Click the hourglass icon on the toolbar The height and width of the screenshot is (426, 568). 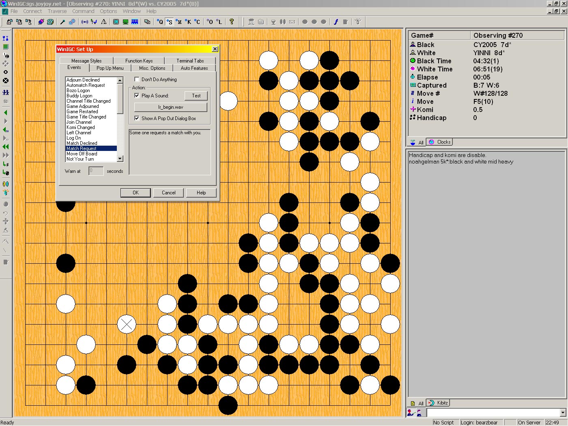click(x=273, y=22)
